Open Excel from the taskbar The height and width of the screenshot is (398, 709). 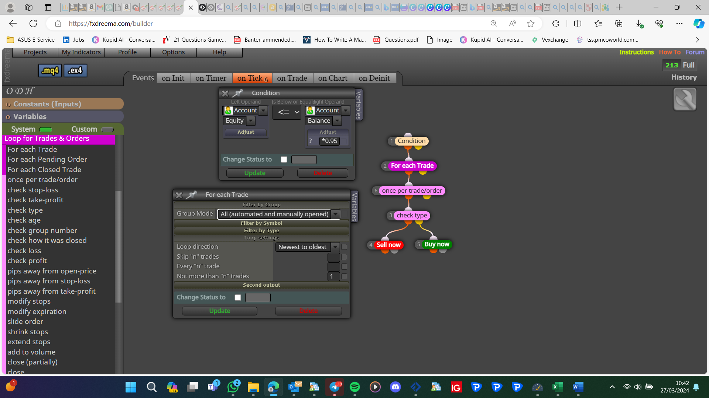click(x=557, y=387)
